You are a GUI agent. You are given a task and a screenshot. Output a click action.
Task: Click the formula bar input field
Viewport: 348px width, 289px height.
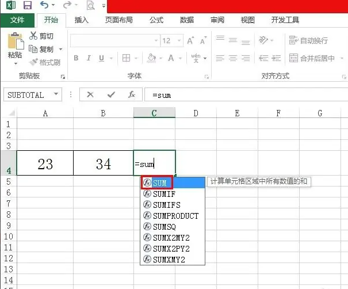246,95
